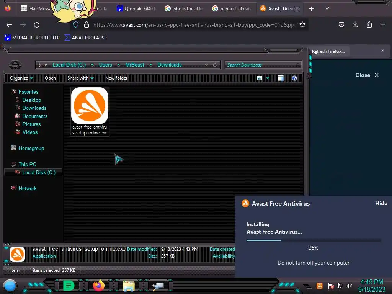Open Firefox from the taskbar
392x294 pixels.
pos(98,286)
